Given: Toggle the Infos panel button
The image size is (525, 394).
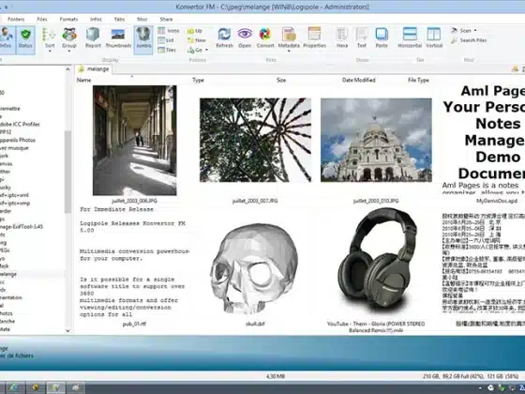Looking at the screenshot, I should (7, 39).
